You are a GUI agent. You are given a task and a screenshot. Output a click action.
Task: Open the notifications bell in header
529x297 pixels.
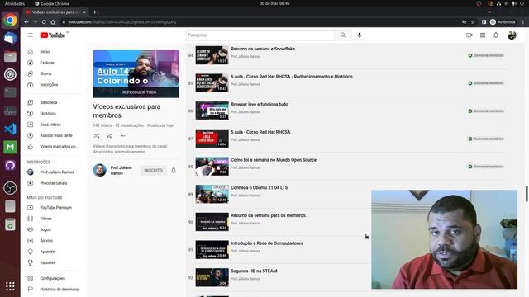pos(496,35)
